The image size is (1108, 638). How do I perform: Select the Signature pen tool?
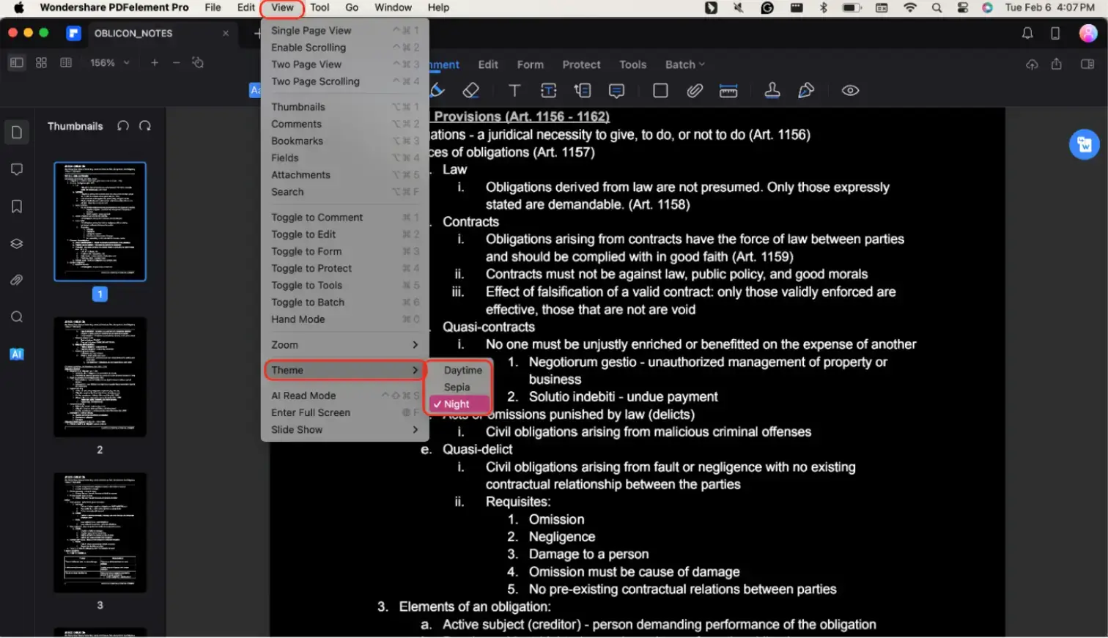point(806,90)
